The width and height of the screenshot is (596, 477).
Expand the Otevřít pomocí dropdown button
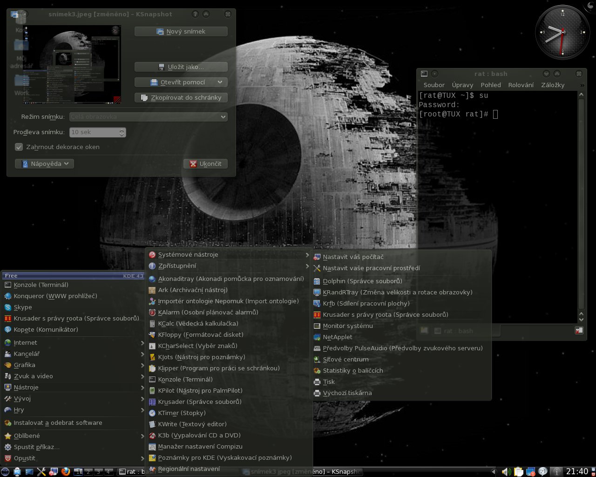coord(220,82)
